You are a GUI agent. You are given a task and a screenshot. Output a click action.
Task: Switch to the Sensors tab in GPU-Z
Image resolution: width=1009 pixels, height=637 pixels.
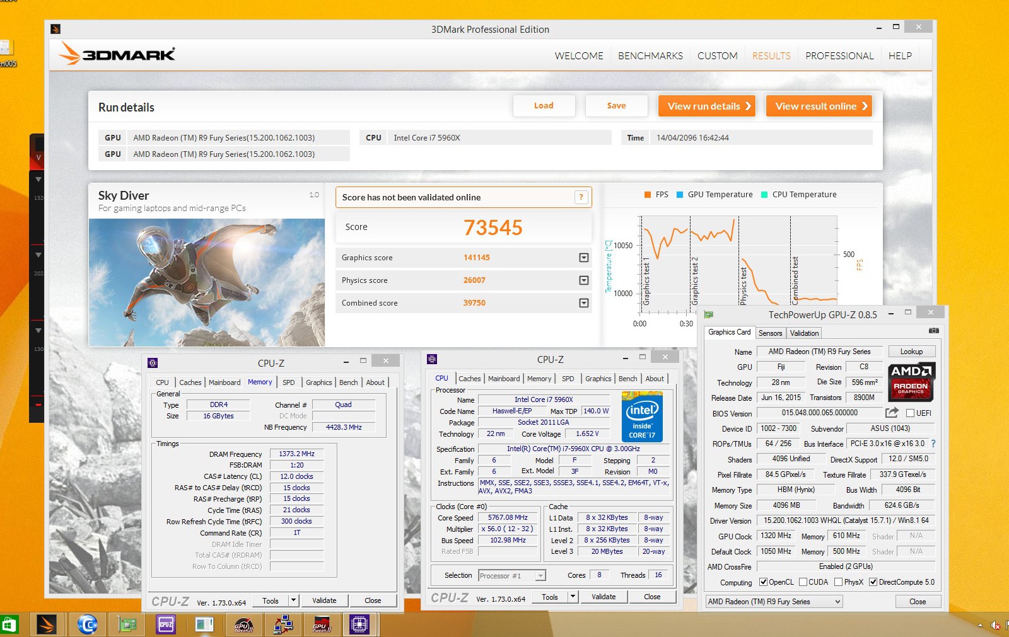[x=770, y=333]
